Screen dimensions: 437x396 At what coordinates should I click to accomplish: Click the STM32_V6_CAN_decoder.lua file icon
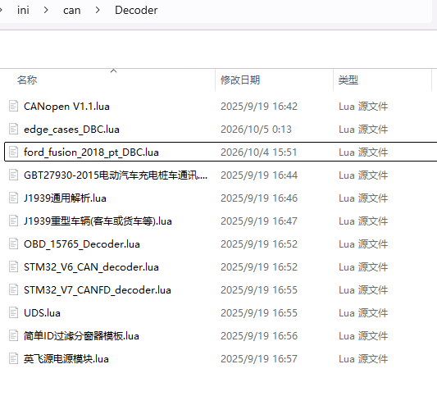[13, 267]
